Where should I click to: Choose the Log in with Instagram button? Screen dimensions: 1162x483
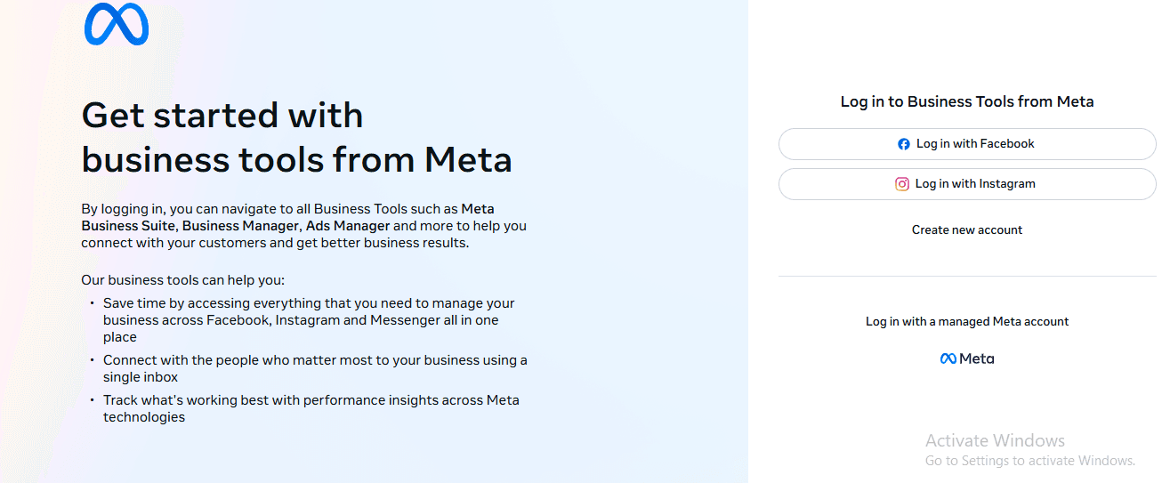tap(967, 184)
